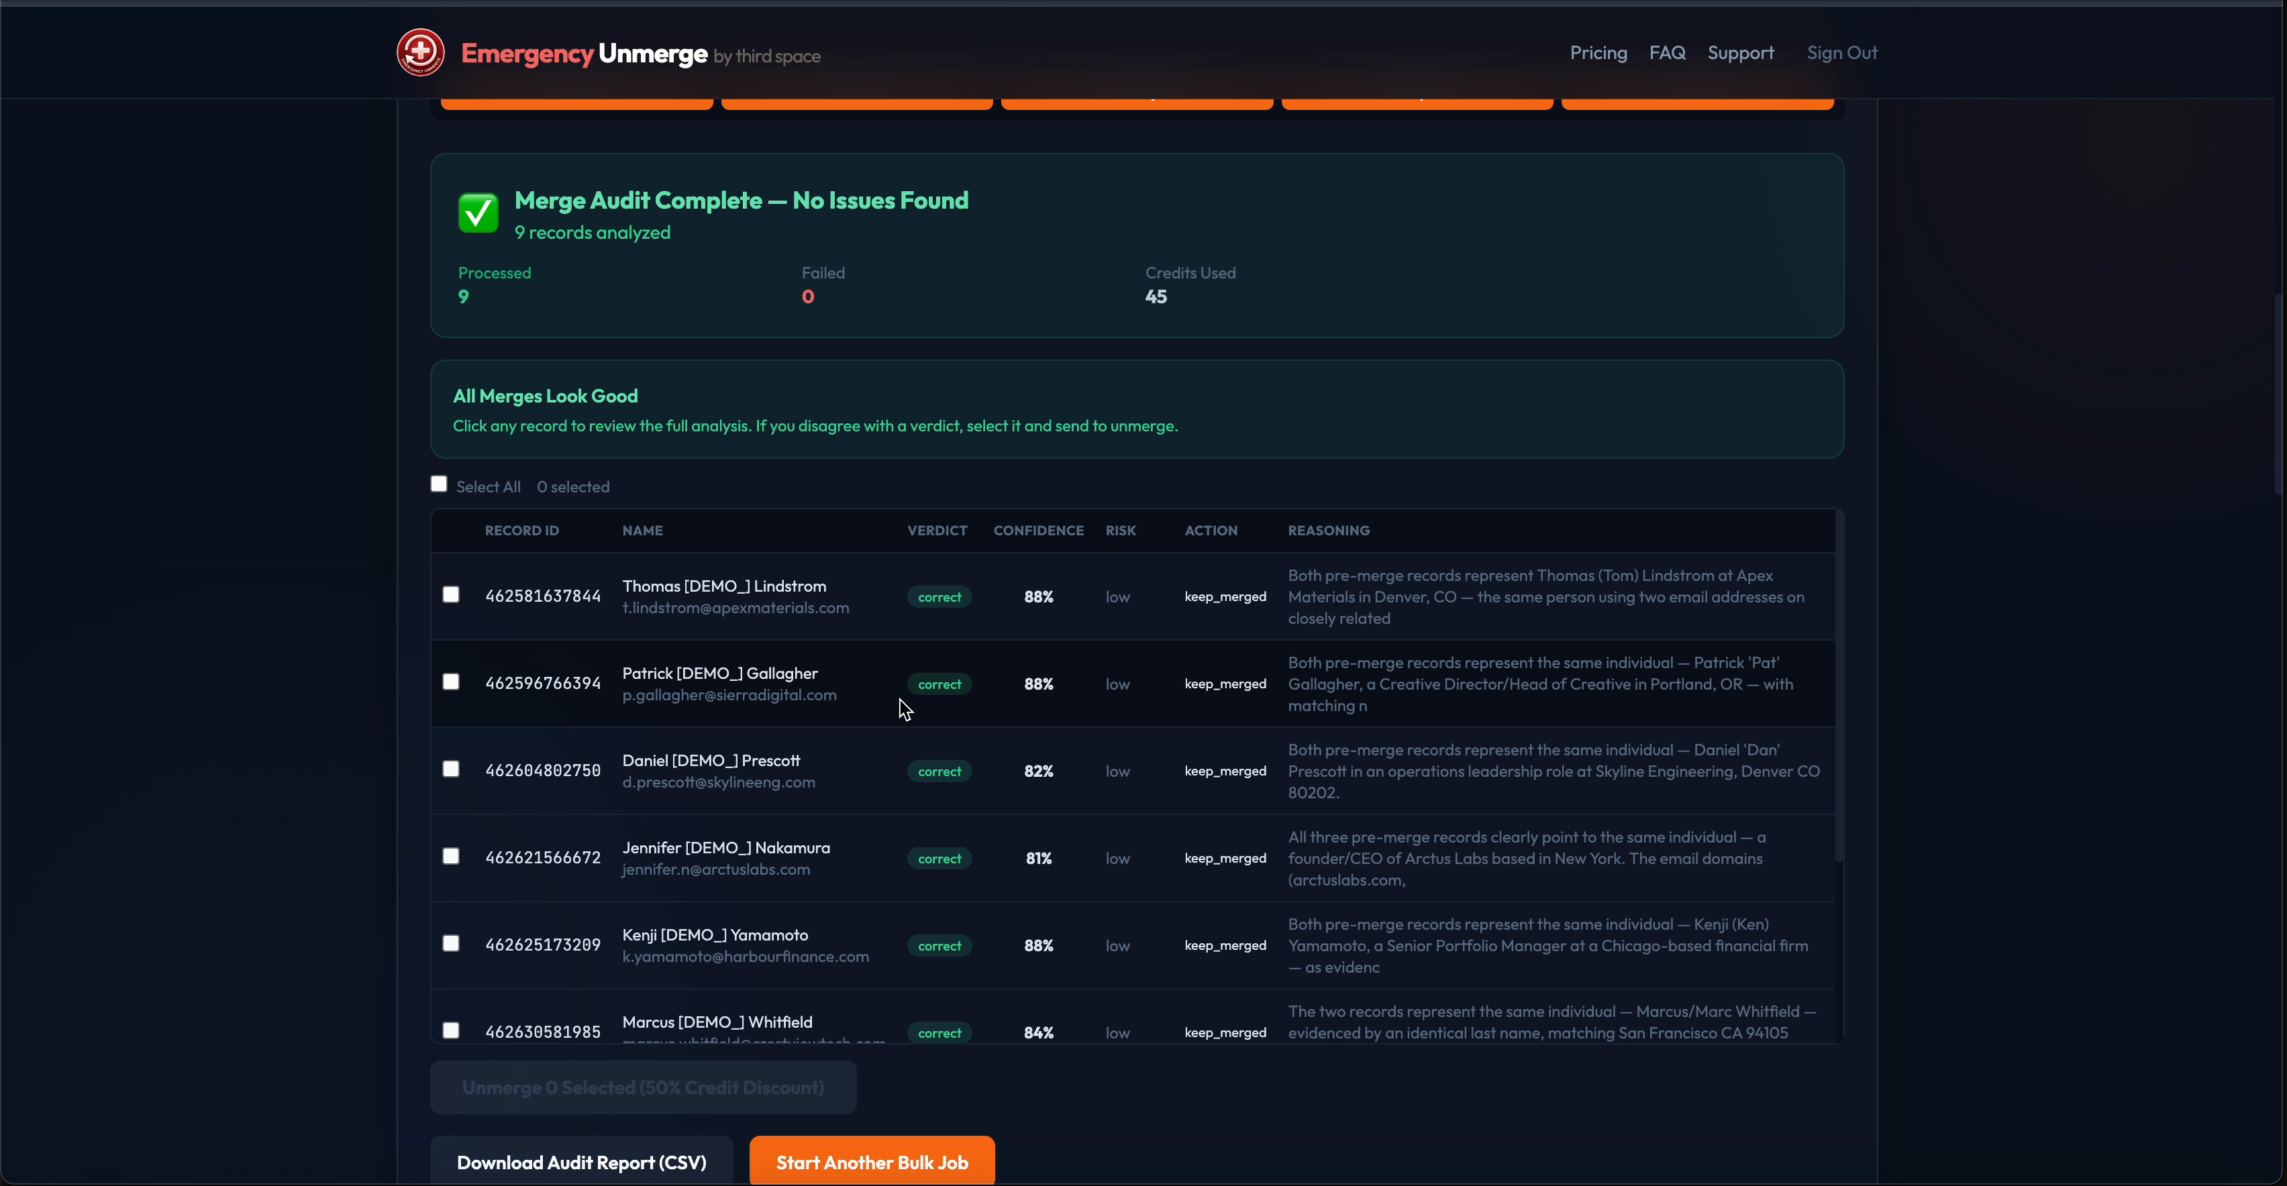Open the FAQ page

click(1668, 53)
